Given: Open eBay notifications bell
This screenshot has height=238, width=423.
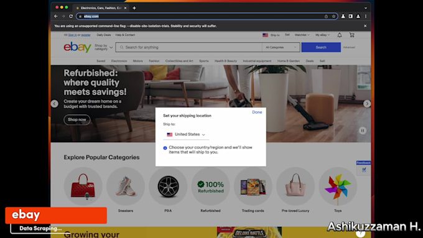Looking at the screenshot, I should pyautogui.click(x=340, y=35).
